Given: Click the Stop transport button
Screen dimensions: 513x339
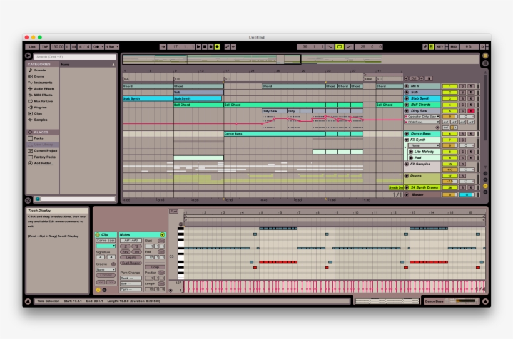Looking at the screenshot, I should tap(205, 47).
